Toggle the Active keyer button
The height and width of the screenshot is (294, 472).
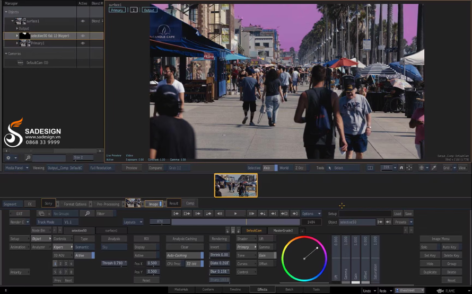point(84,255)
